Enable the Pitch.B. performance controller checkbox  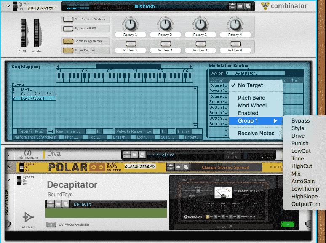coord(61,137)
